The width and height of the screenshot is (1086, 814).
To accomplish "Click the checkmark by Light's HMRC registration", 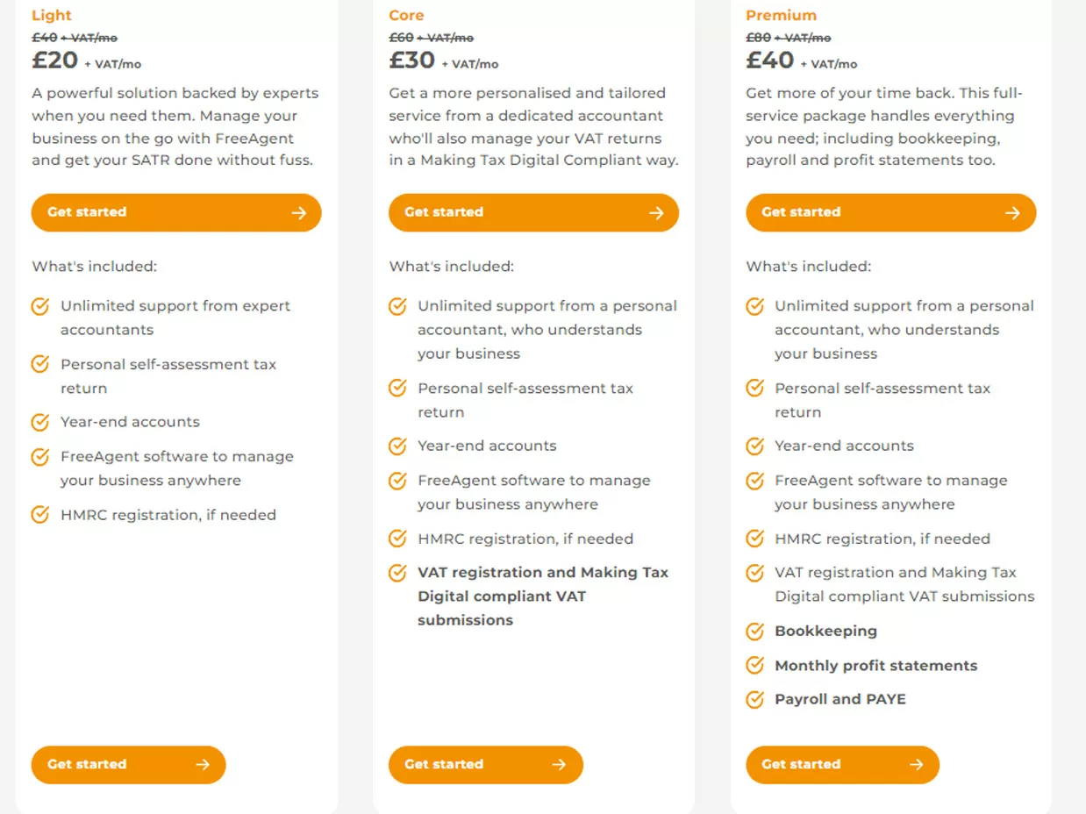I will tap(40, 515).
